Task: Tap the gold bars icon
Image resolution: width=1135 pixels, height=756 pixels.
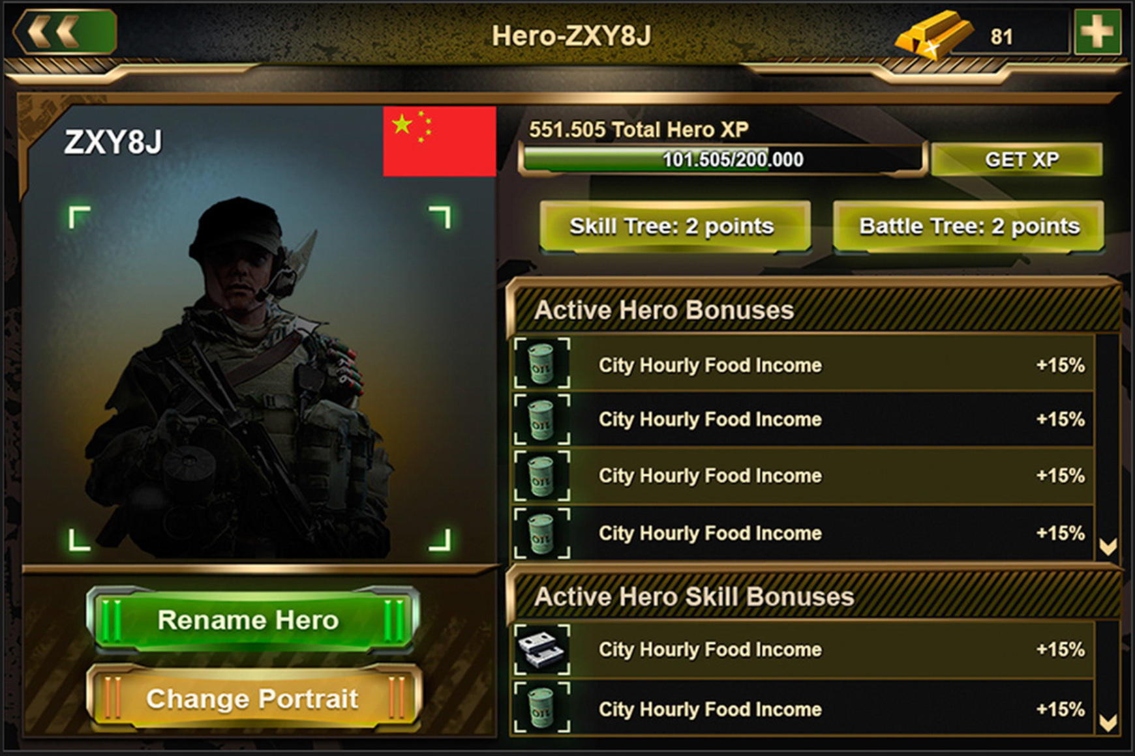Action: pyautogui.click(x=934, y=35)
